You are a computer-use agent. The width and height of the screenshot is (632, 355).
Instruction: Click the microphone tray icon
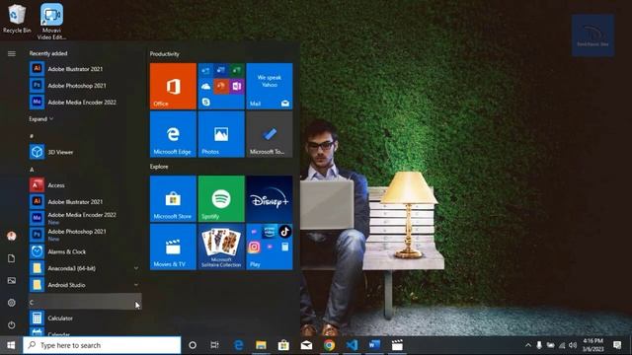tap(539, 345)
